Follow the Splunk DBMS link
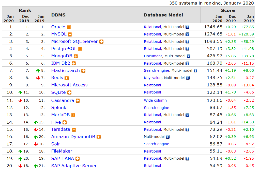This screenshot has height=169, width=259. click(59, 107)
